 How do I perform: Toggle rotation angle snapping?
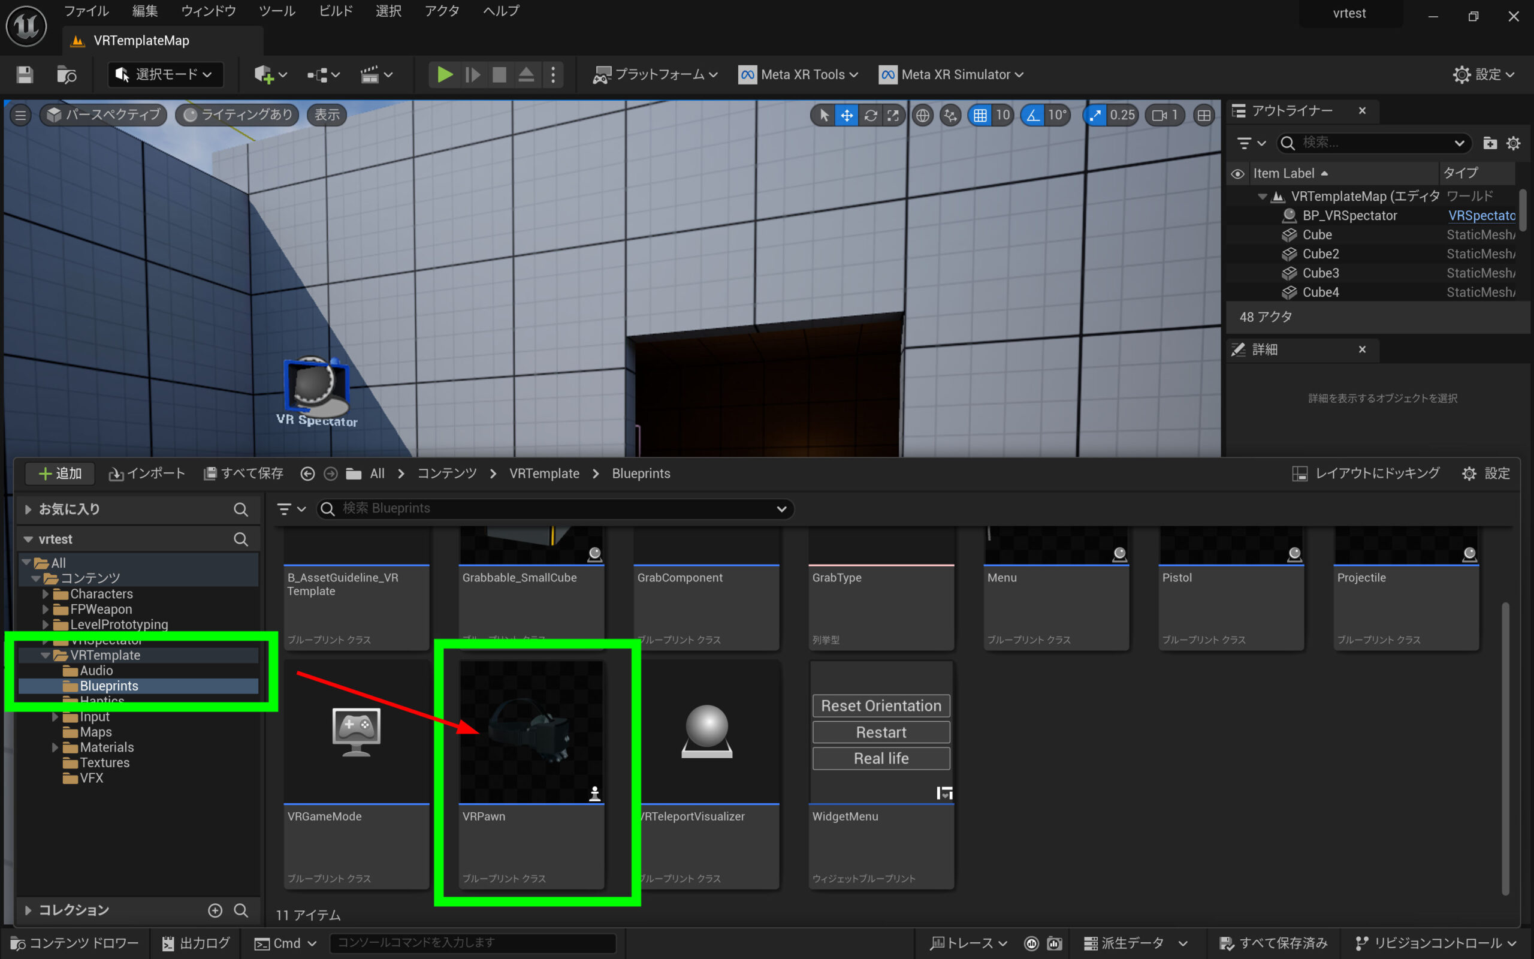point(1033,115)
